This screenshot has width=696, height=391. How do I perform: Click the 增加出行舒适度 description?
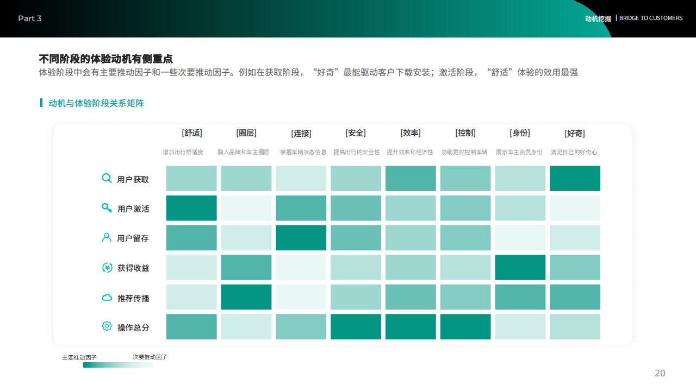coord(183,153)
